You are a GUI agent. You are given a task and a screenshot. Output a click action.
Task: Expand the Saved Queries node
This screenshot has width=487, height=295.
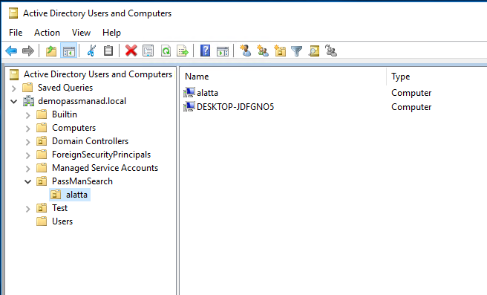[x=13, y=88]
